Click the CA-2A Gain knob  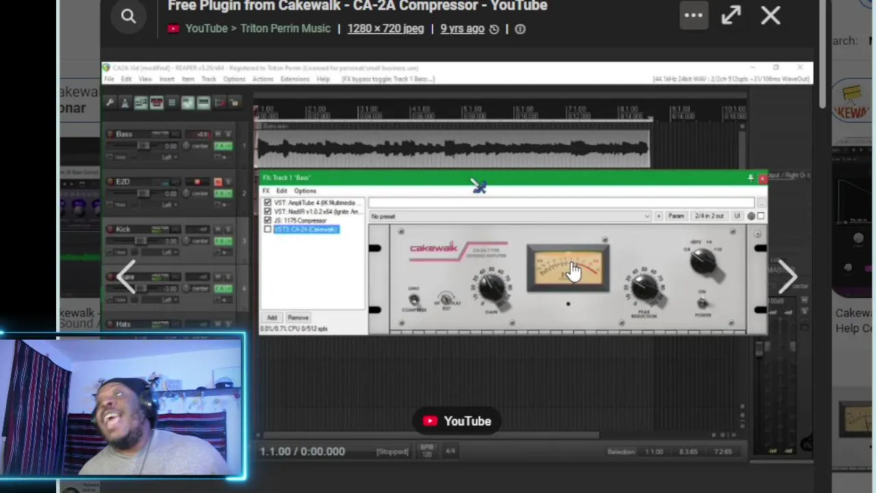pyautogui.click(x=491, y=288)
